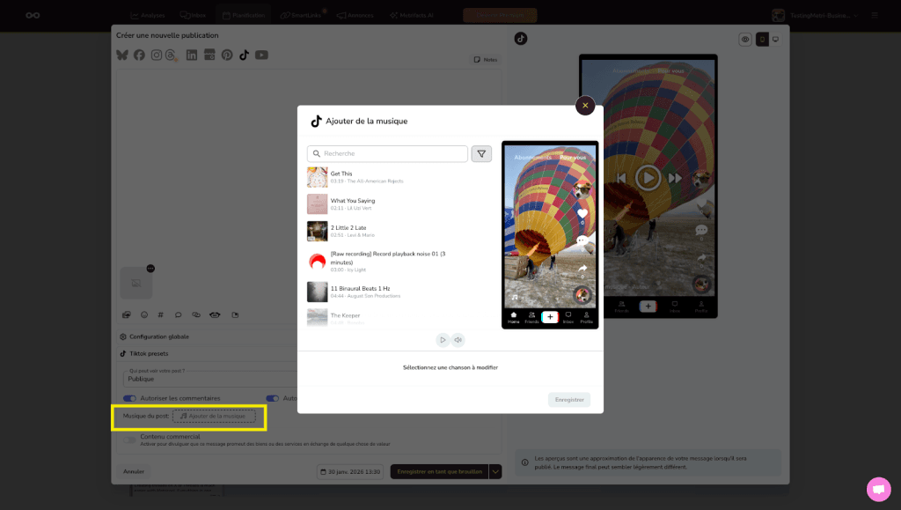Select the LinkedIn network icon
901x510 pixels.
pyautogui.click(x=192, y=55)
